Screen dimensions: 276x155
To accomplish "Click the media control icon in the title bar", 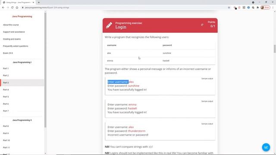I will [253, 2].
